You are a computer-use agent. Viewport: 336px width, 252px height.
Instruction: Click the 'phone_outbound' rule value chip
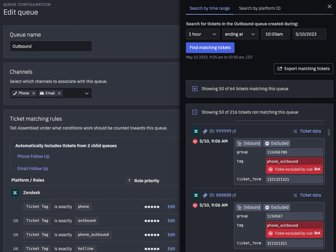pos(93,235)
